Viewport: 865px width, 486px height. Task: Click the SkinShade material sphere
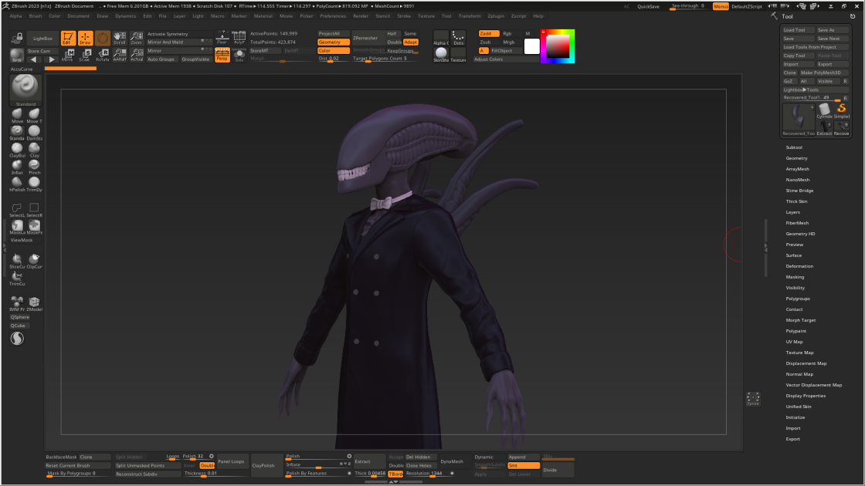point(441,55)
